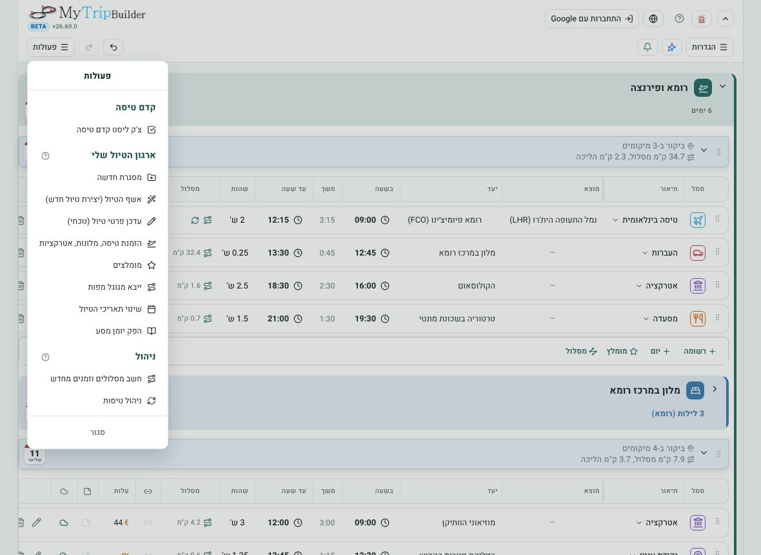The width and height of the screenshot is (761, 555).
Task: Open help icon in the top bar
Action: (679, 19)
